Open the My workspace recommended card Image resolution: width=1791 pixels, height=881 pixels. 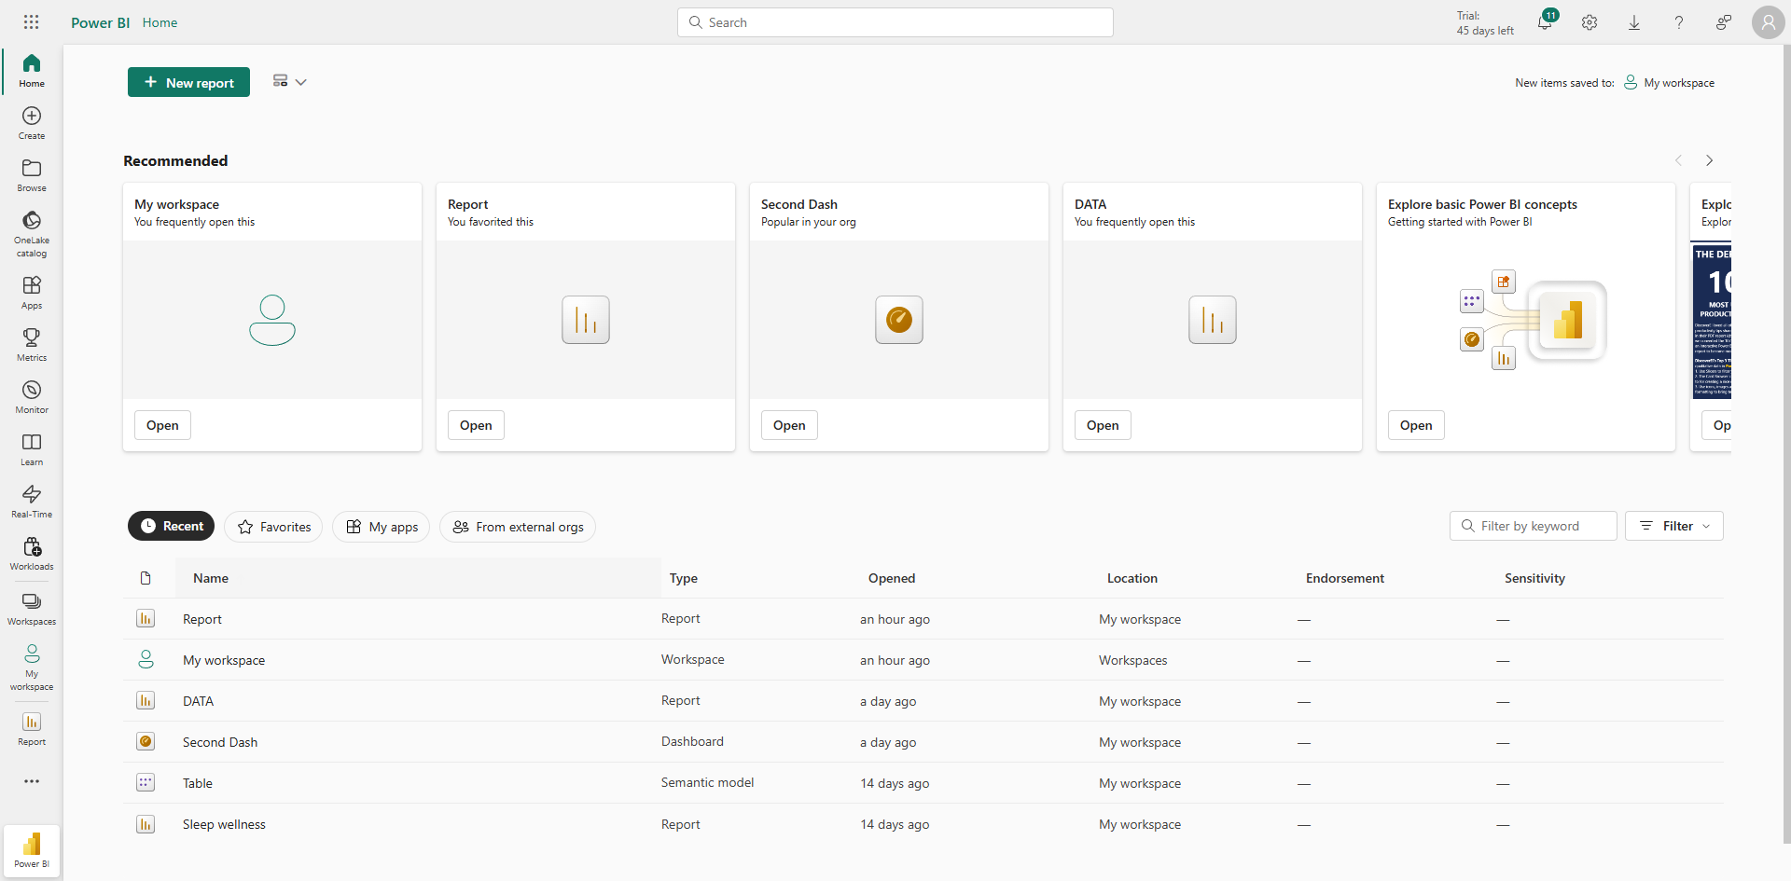[x=162, y=425]
